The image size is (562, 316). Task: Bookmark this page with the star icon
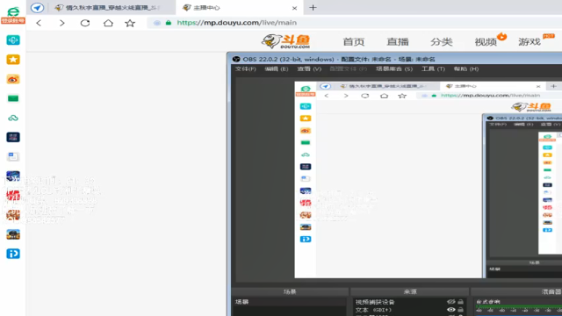tap(130, 23)
